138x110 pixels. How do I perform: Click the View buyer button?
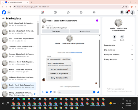pos(55,31)
